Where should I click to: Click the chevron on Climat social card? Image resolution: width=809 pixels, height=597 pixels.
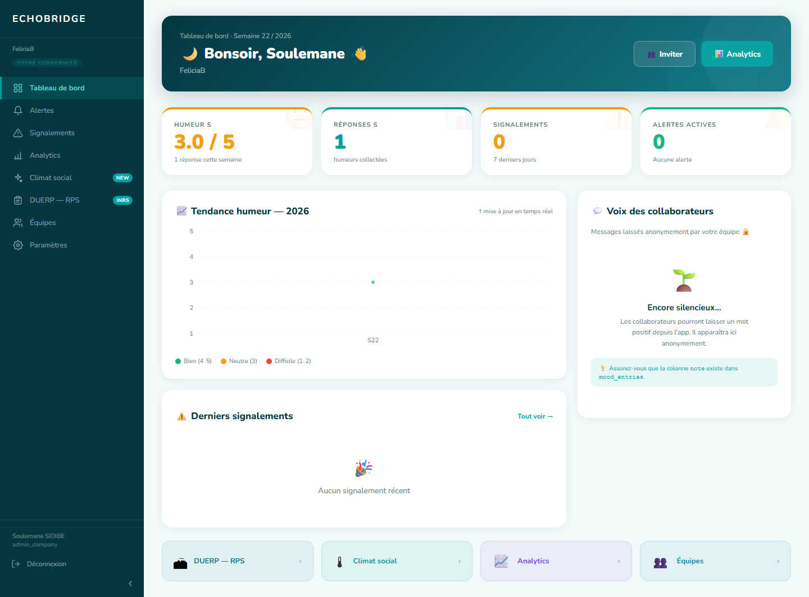460,561
